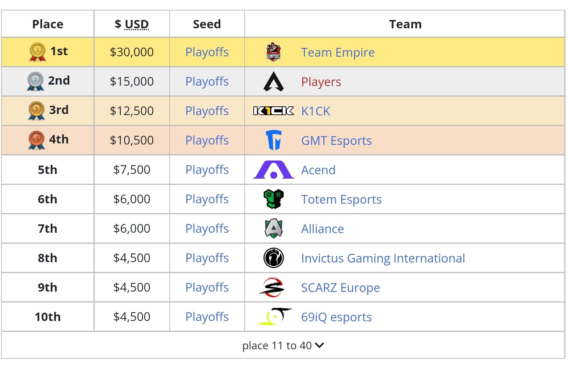Viewport: 568px width, 370px height.
Task: Click the Invictus Gaming circular logo
Action: (x=273, y=258)
